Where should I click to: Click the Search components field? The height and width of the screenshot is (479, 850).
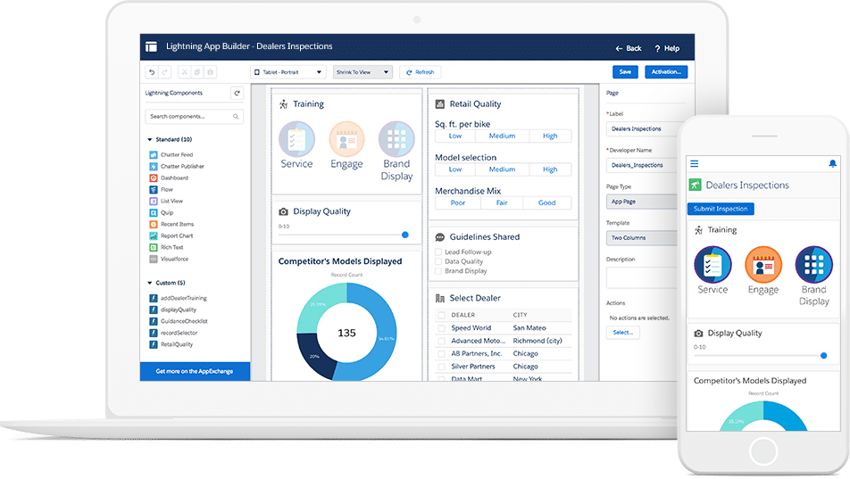coord(194,117)
